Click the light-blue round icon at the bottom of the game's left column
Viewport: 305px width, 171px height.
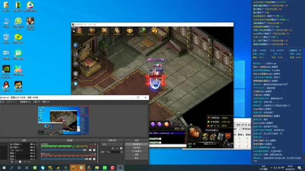point(76,83)
